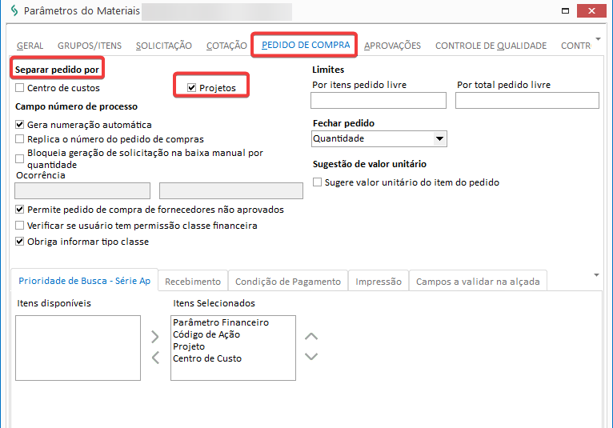
Task: Switch to the APROVAÇÕES tab
Action: coord(392,46)
